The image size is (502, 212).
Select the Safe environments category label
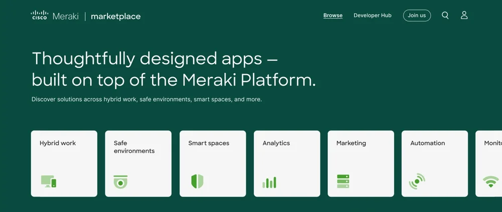coord(134,147)
